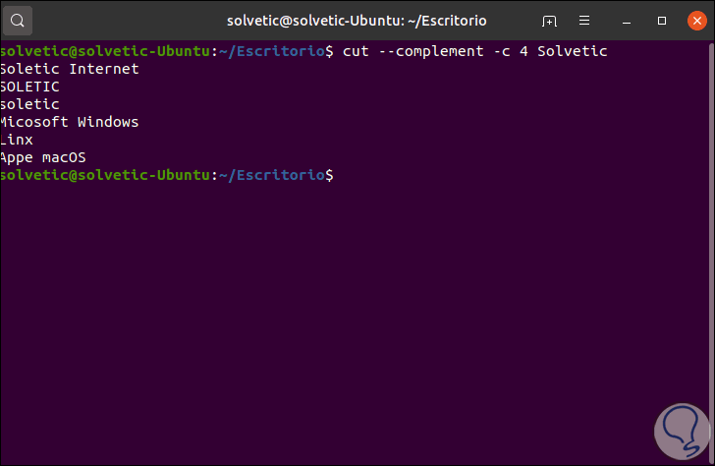Open a new terminal tab
The width and height of the screenshot is (715, 466).
click(549, 20)
